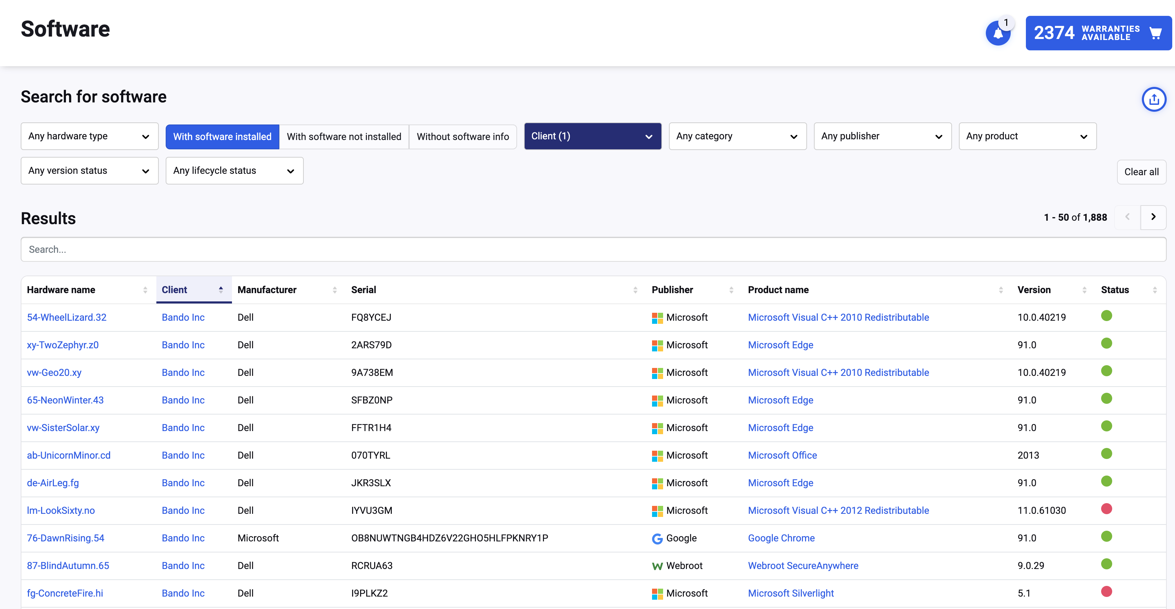This screenshot has width=1175, height=609.
Task: Open the 'Any publisher' dropdown
Action: [x=883, y=136]
